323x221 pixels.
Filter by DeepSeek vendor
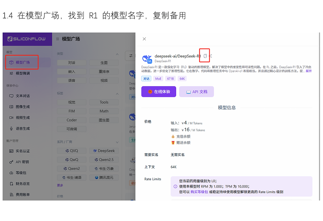click(x=104, y=151)
